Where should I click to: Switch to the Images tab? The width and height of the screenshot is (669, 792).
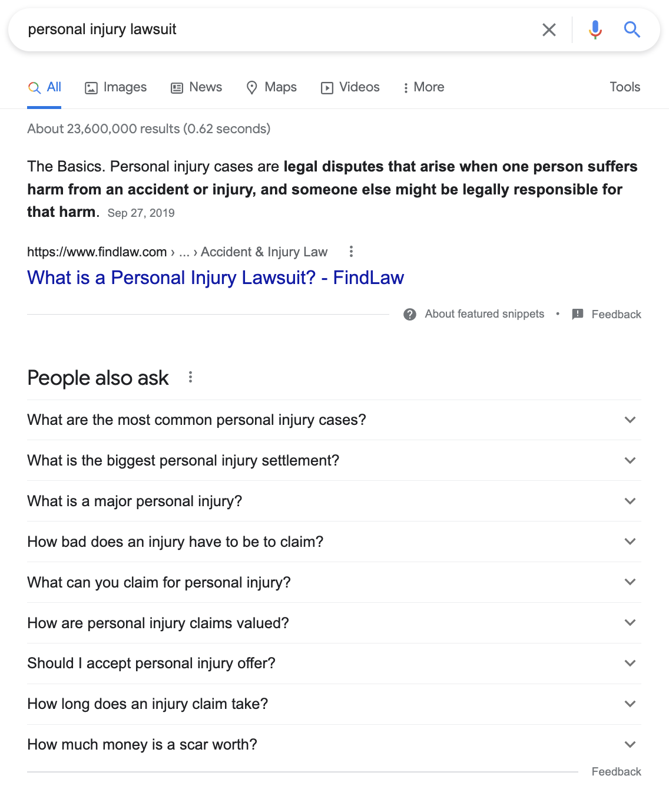point(116,87)
